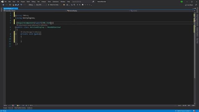Screen dimensions: 199x112
Task: Open the Awake() member dropdown
Action: click(x=162, y=11)
